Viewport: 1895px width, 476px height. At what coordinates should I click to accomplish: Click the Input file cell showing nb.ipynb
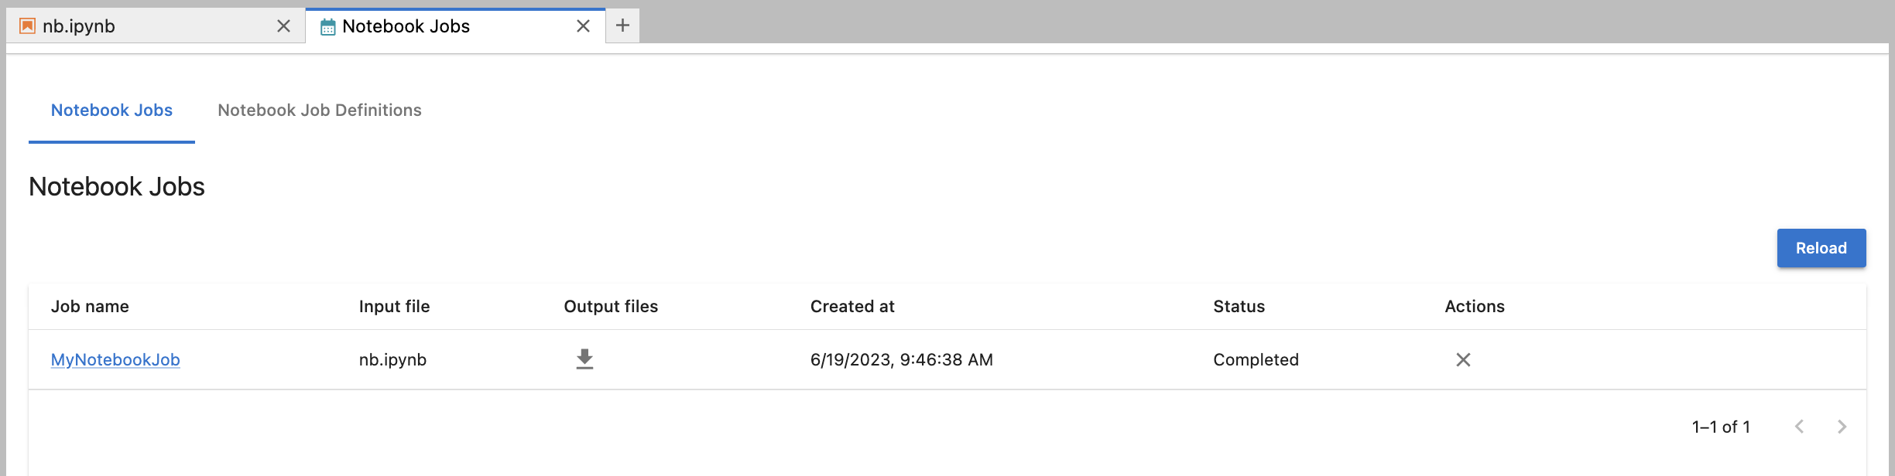[392, 359]
